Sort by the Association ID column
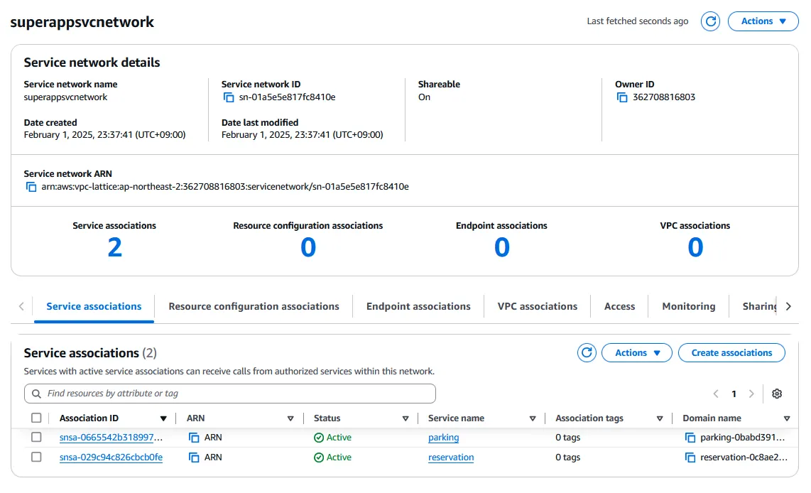 (163, 418)
